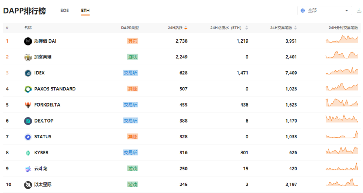Click the 游戏 tag on 以太星际 row

tap(132, 185)
